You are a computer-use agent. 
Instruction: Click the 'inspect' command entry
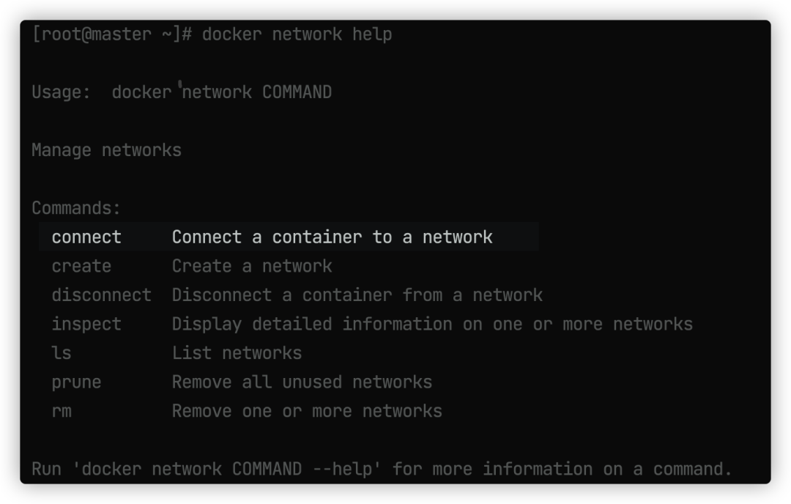(x=86, y=325)
